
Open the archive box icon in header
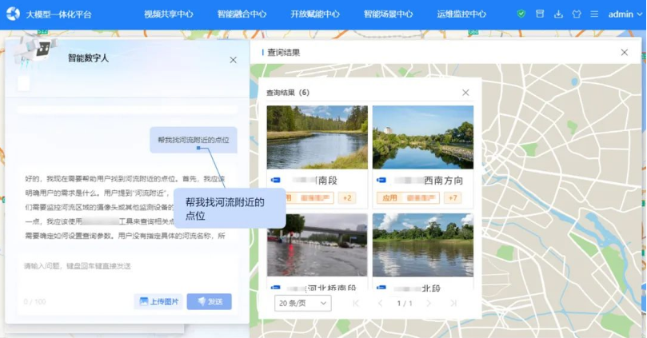[540, 14]
